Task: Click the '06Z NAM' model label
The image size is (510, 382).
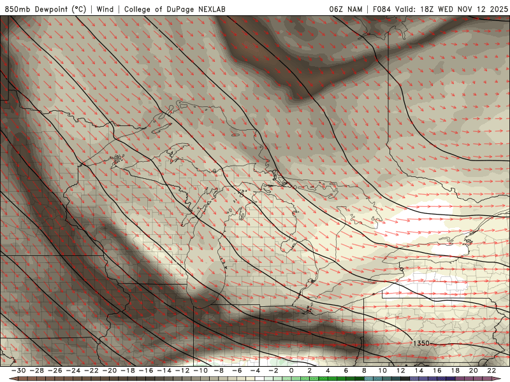Action: (346, 9)
